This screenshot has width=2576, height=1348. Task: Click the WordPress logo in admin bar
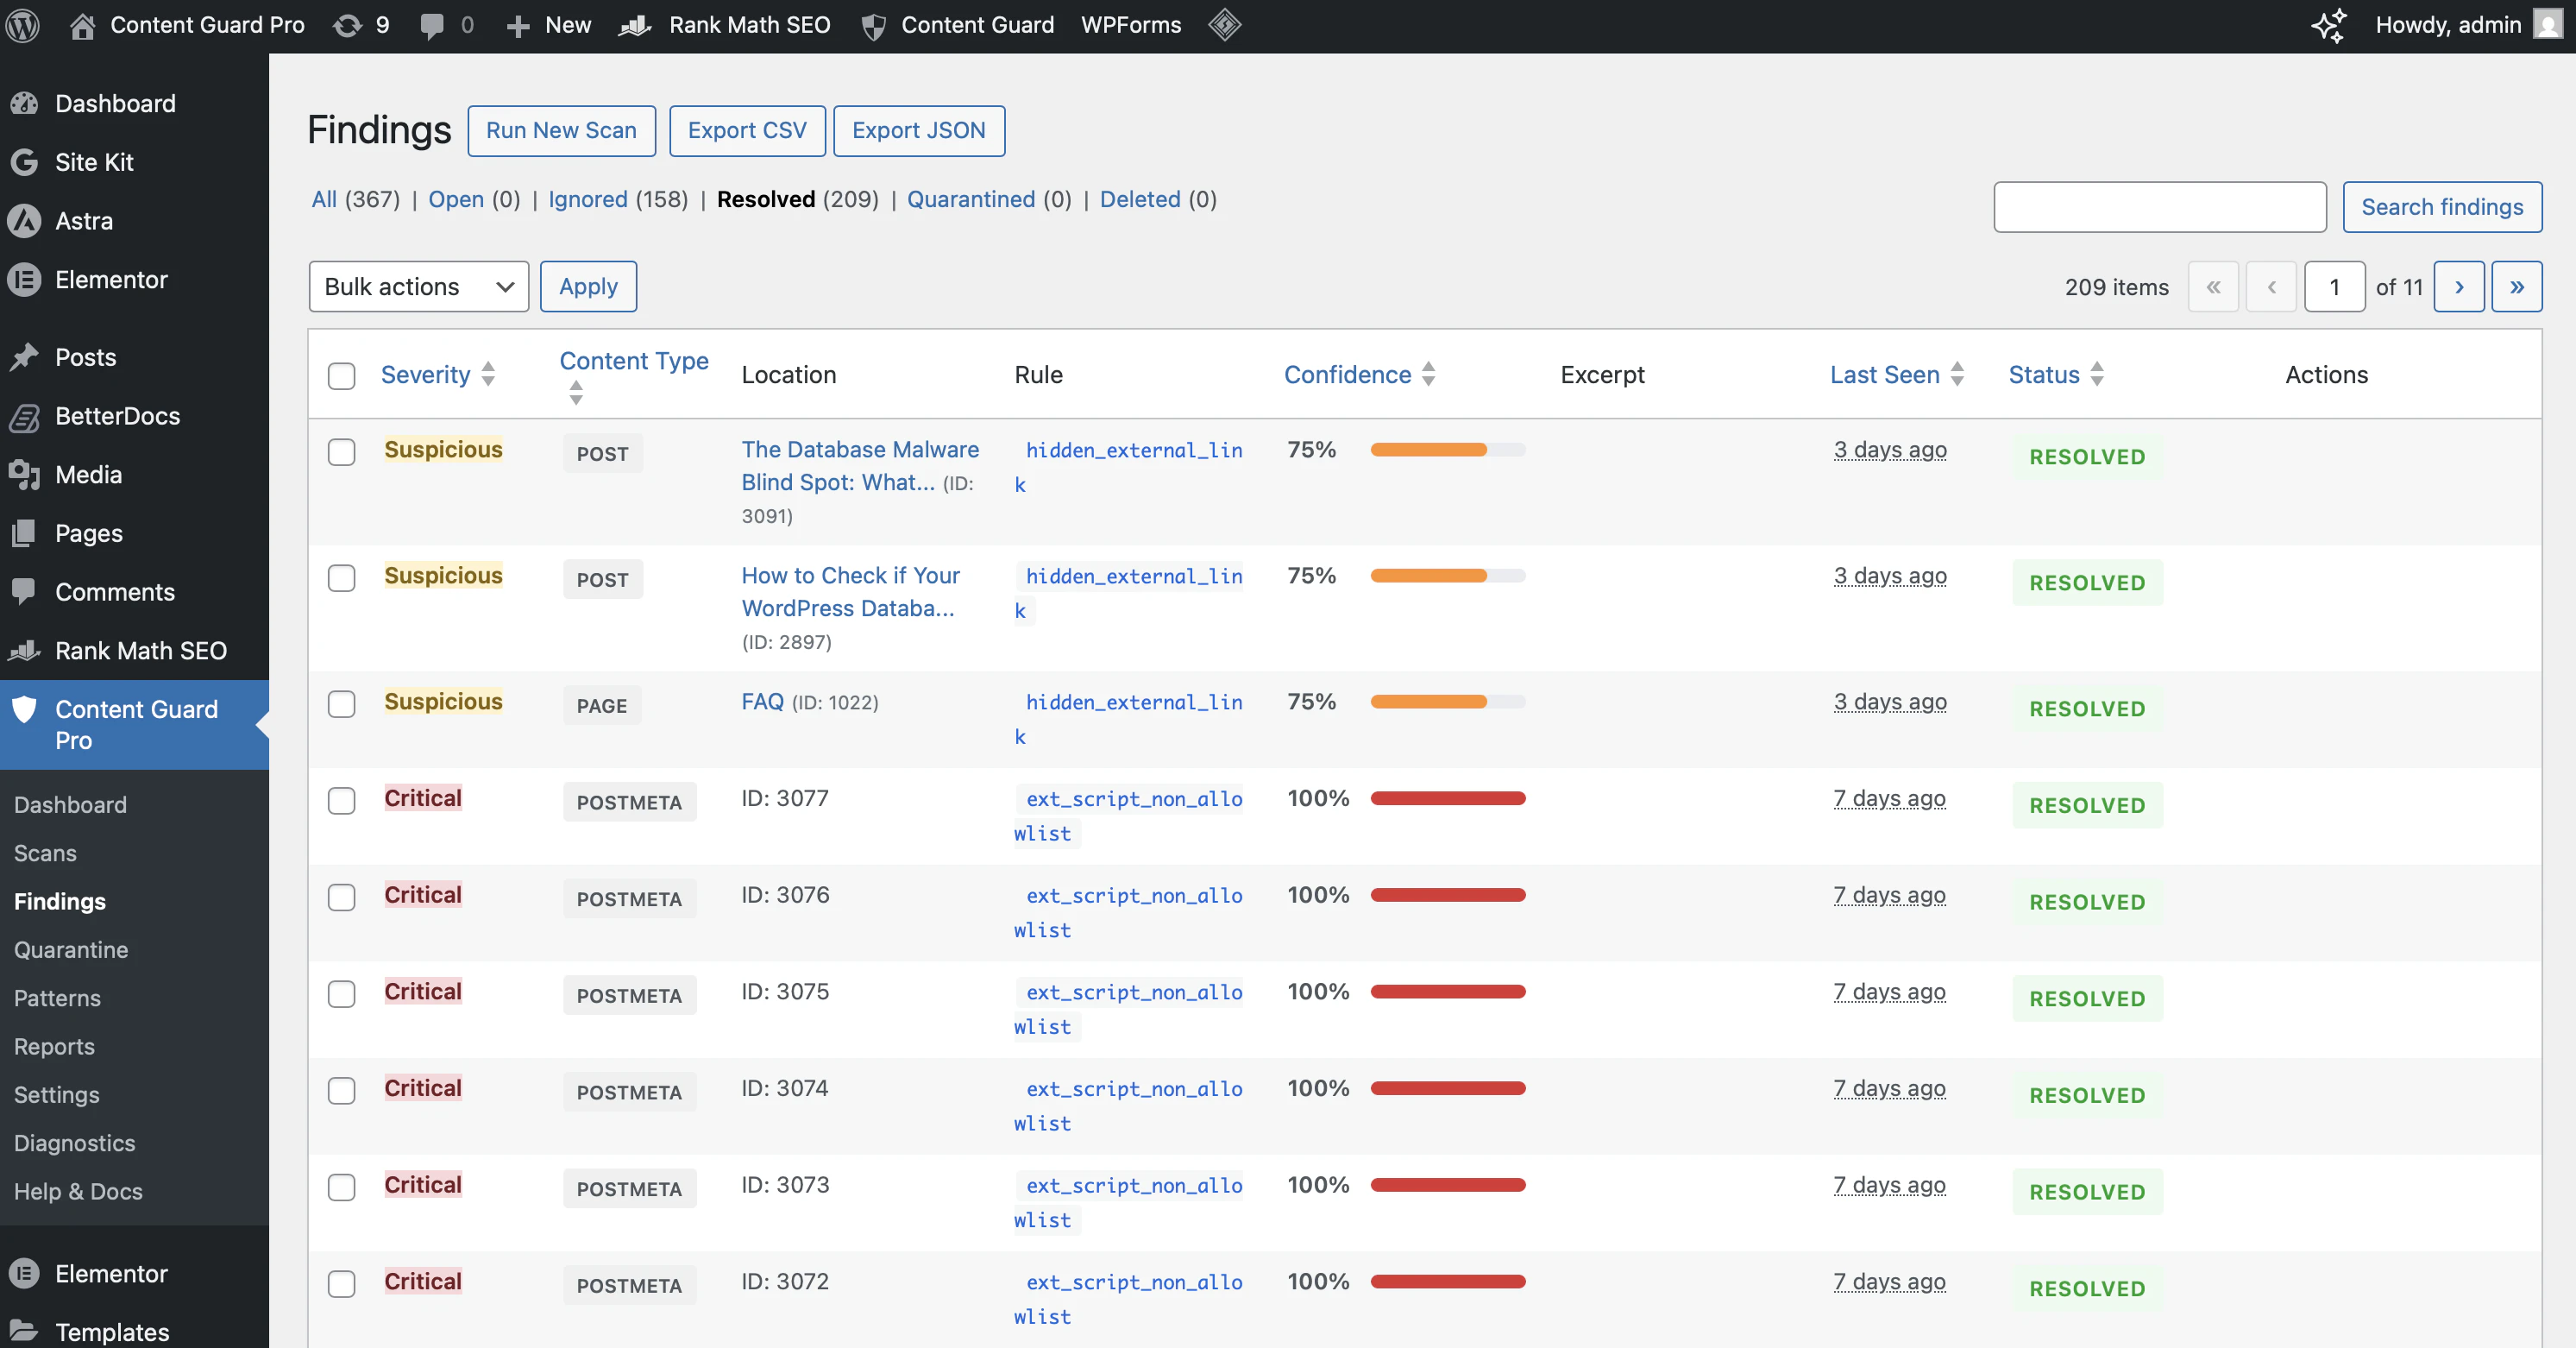[22, 25]
